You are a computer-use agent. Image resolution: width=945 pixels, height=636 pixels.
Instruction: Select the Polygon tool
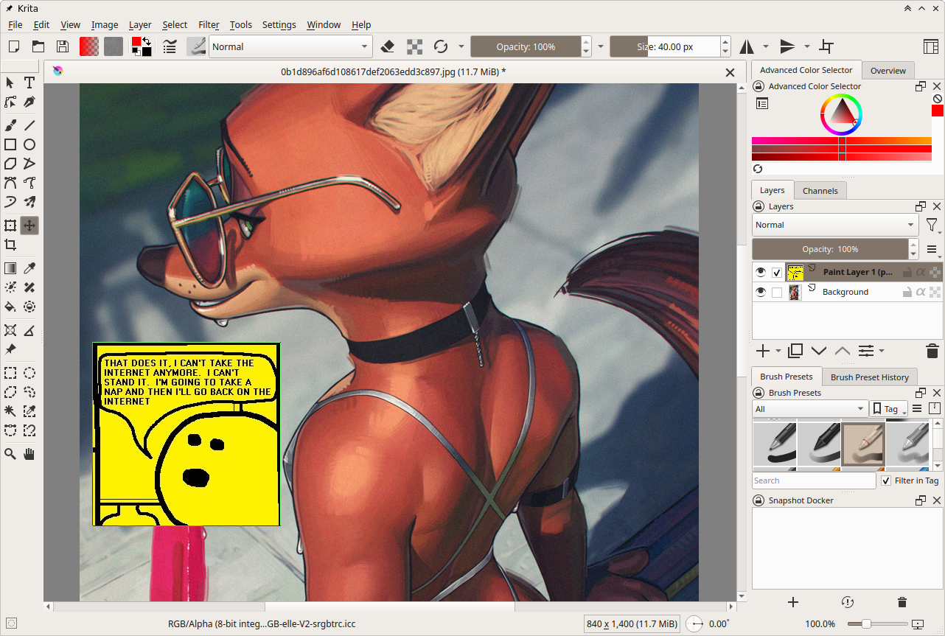tap(10, 164)
